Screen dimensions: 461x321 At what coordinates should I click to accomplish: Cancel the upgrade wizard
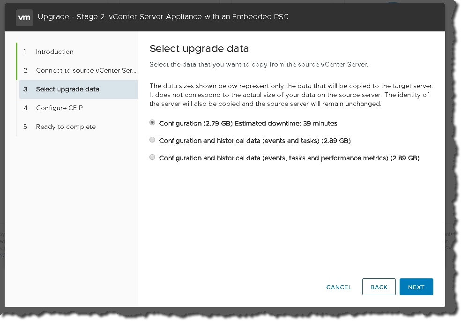pyautogui.click(x=339, y=287)
